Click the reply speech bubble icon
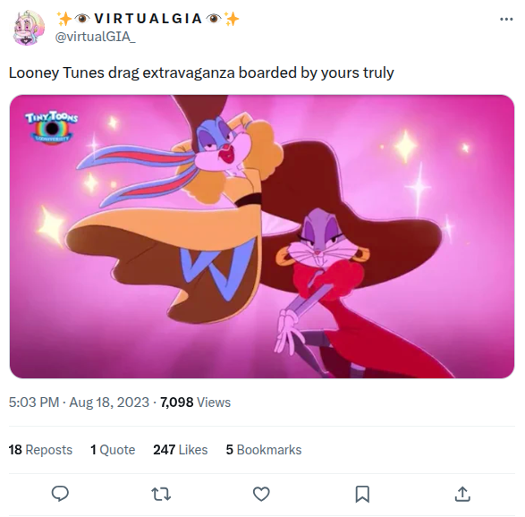 pos(60,494)
